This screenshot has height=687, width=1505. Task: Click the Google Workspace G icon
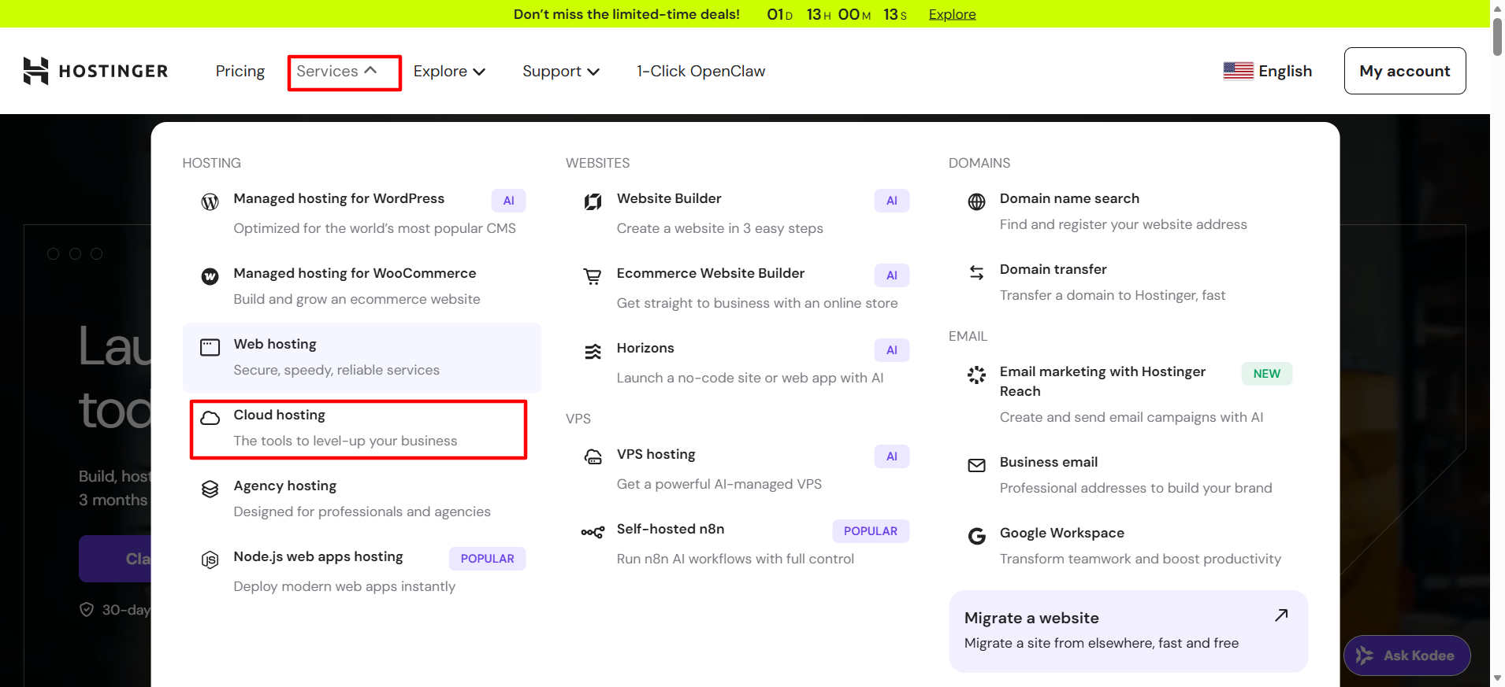(x=976, y=537)
